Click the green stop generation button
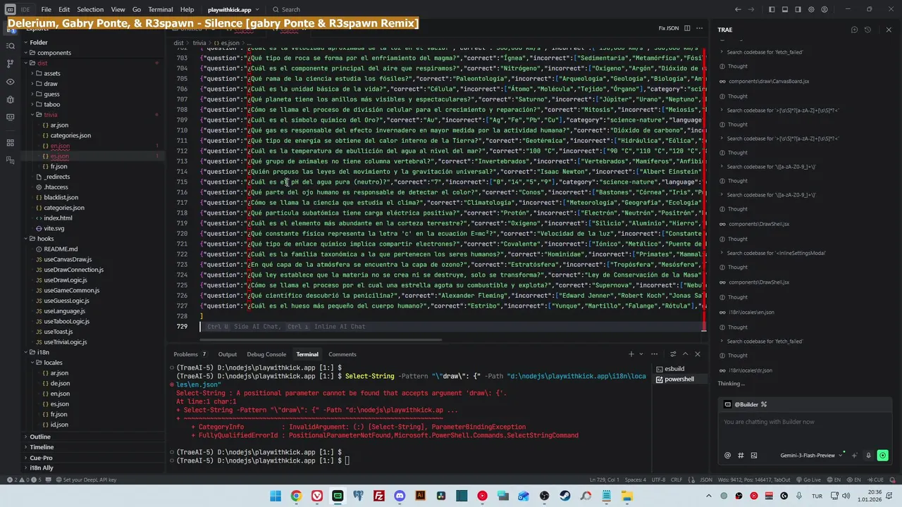 point(883,456)
